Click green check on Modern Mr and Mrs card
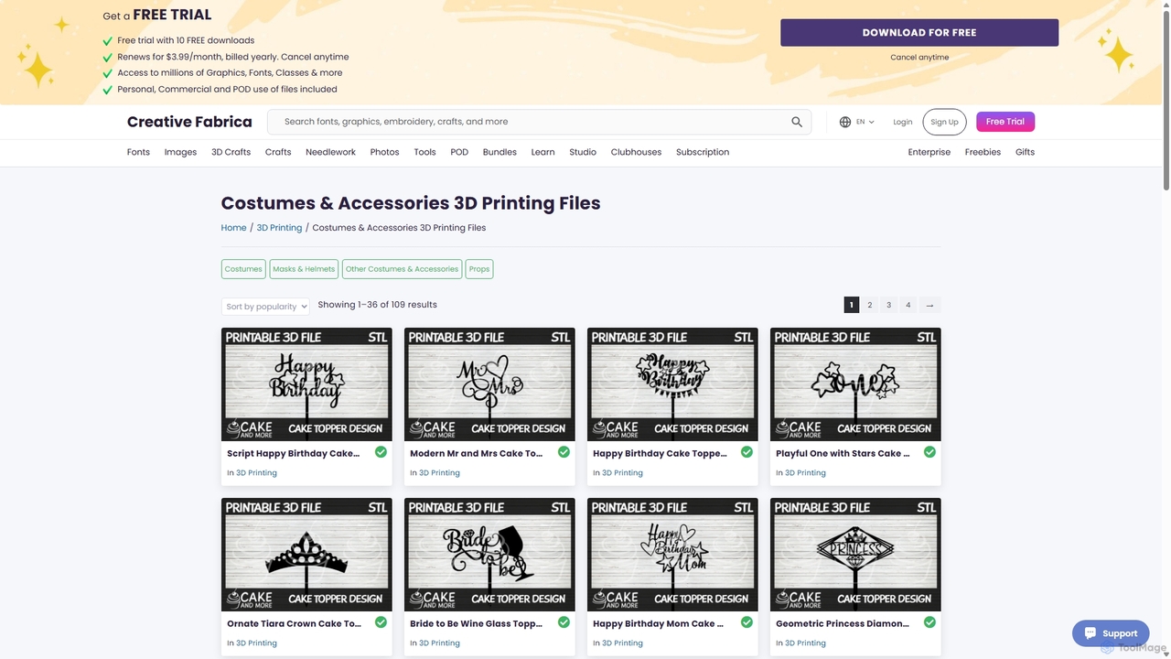 point(564,452)
